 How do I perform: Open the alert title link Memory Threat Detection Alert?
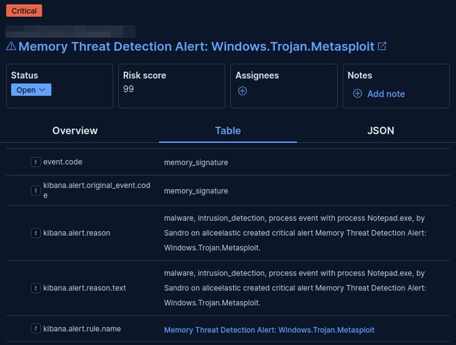[x=197, y=47]
